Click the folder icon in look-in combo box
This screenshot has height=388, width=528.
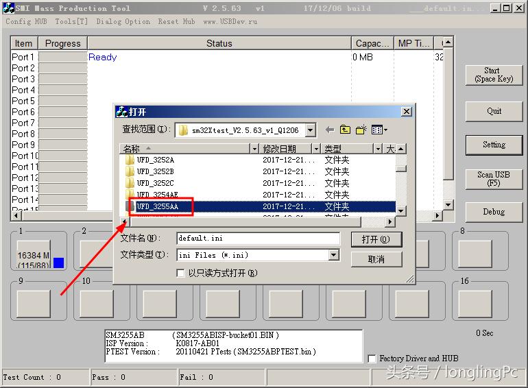[x=183, y=130]
